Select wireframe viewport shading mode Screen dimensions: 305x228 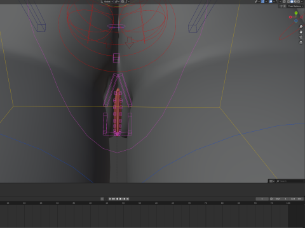coord(288,1)
